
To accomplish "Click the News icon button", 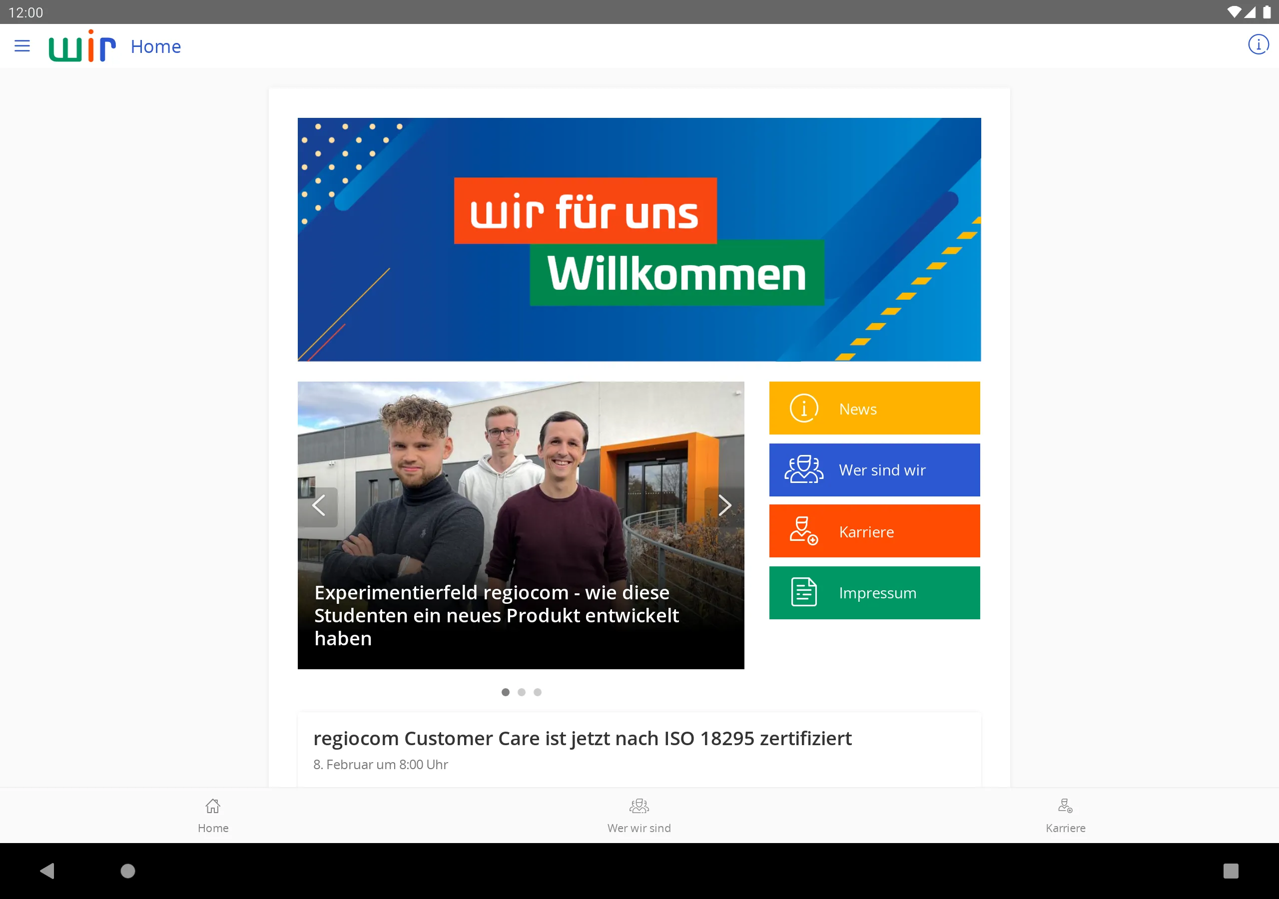I will [x=803, y=408].
